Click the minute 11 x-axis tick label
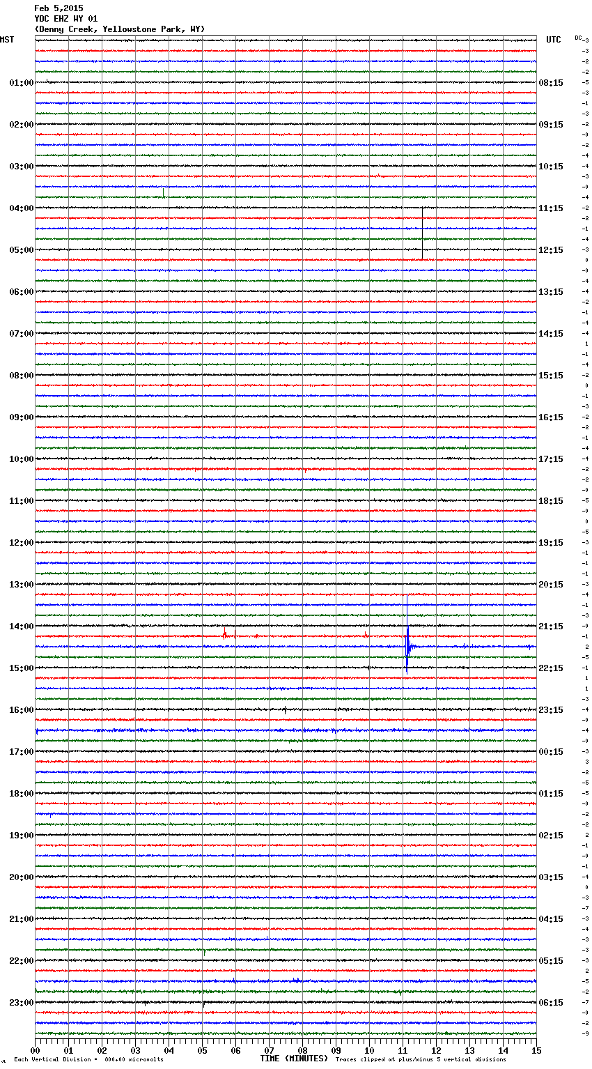 [403, 1050]
